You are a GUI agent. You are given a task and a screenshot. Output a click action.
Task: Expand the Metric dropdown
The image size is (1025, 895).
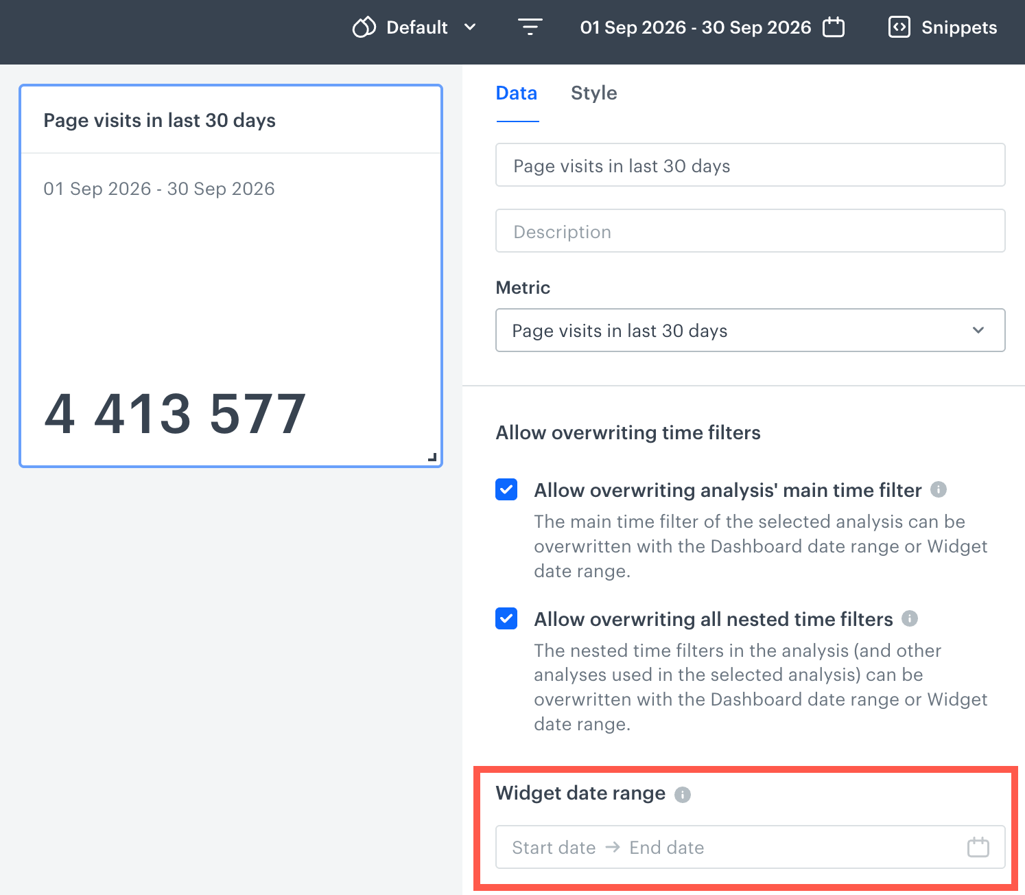(x=751, y=330)
